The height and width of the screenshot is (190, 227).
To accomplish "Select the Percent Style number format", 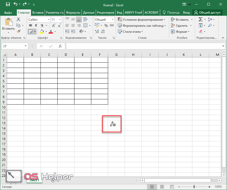I will [x=106, y=26].
